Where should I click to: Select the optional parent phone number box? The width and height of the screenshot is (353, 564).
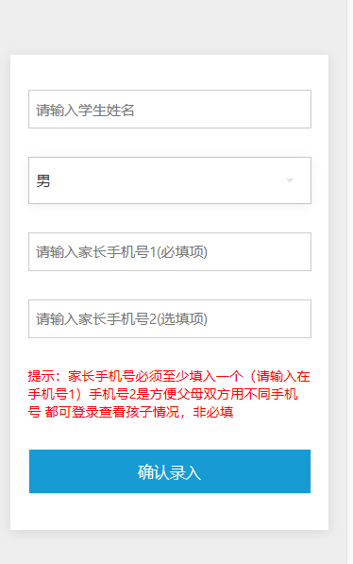click(x=170, y=318)
